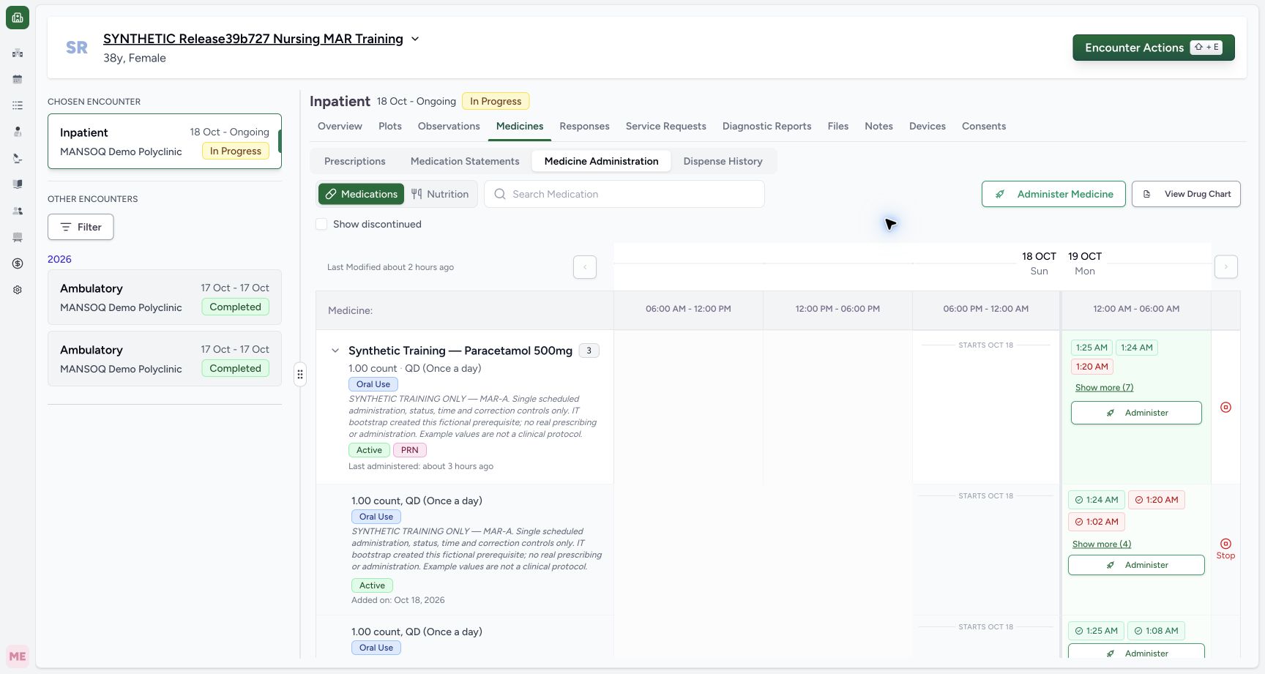Viewport: 1265px width, 674px height.
Task: Open the facility building sidebar icon
Action: [x=18, y=53]
